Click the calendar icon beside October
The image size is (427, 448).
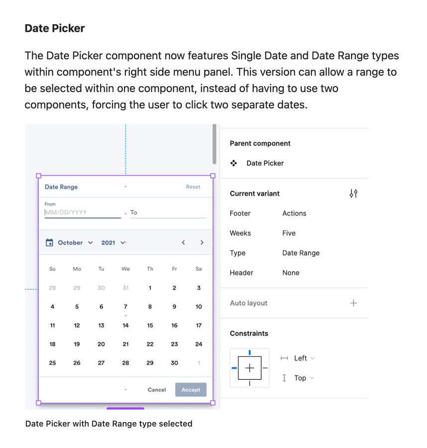[48, 242]
